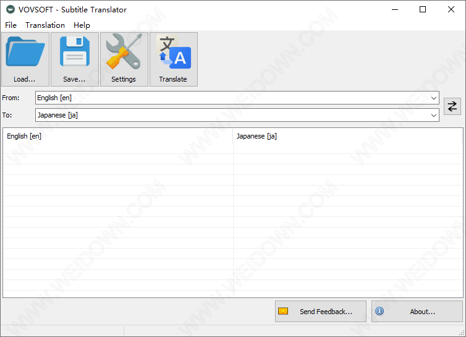Viewport: 466px width, 337px height.
Task: Expand the From language dropdown arrow
Action: pos(434,98)
